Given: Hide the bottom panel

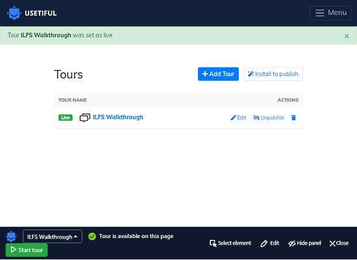Looking at the screenshot, I should (x=304, y=243).
